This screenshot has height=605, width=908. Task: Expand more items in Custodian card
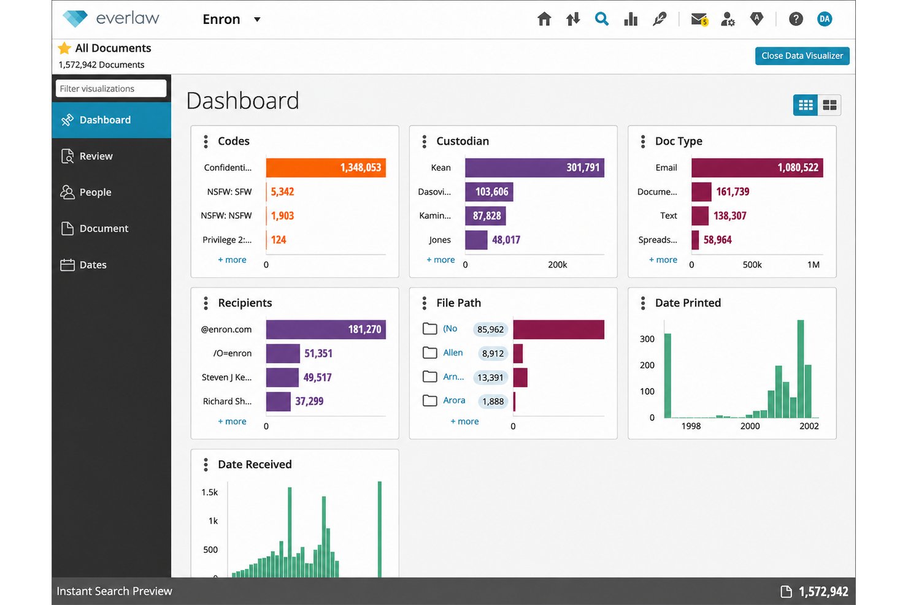coord(441,260)
